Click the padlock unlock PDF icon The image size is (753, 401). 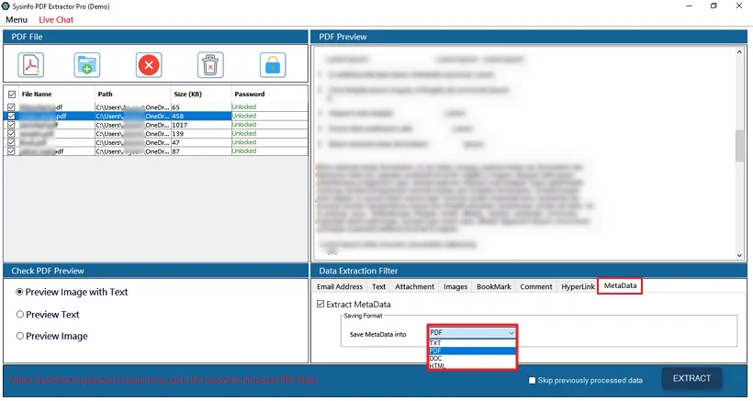point(273,65)
